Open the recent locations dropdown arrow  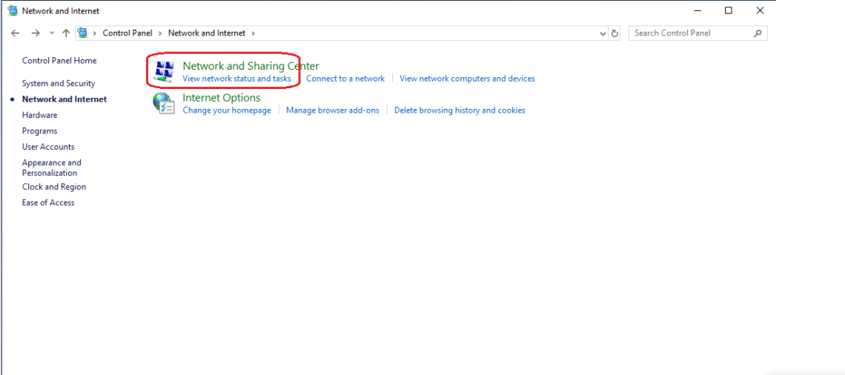(52, 33)
